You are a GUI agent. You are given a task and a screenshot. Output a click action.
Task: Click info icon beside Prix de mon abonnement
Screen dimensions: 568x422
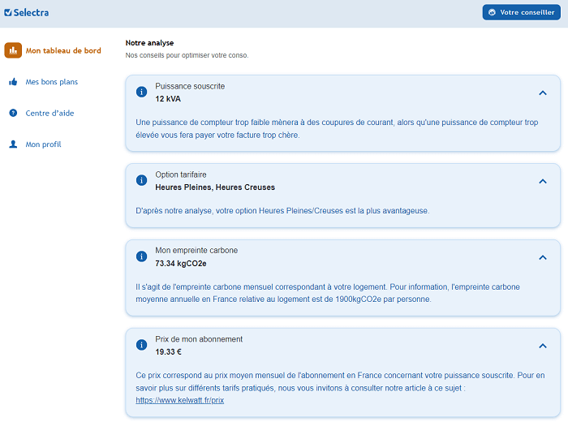pyautogui.click(x=142, y=345)
